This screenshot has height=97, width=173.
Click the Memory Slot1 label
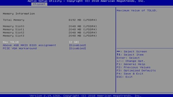[14, 29]
